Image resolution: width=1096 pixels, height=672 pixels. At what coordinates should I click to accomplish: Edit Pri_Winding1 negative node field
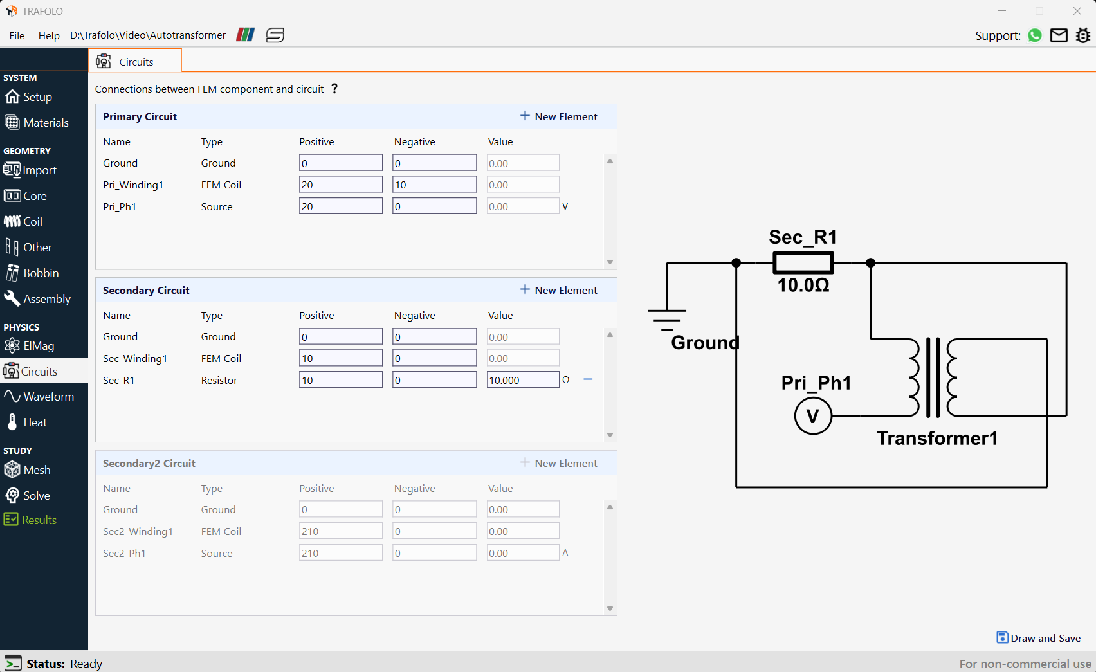[435, 185]
